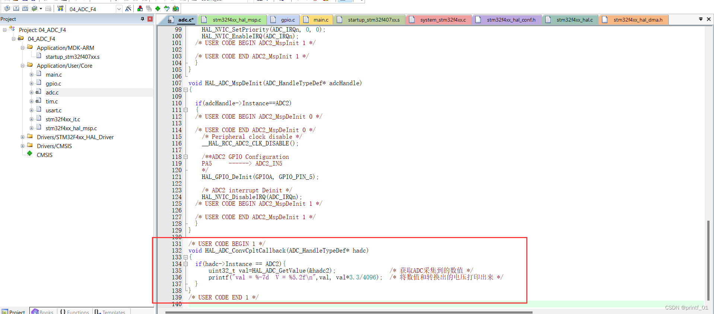714x314 pixels.
Task: Expand the tim.c tree node
Action: (x=31, y=101)
